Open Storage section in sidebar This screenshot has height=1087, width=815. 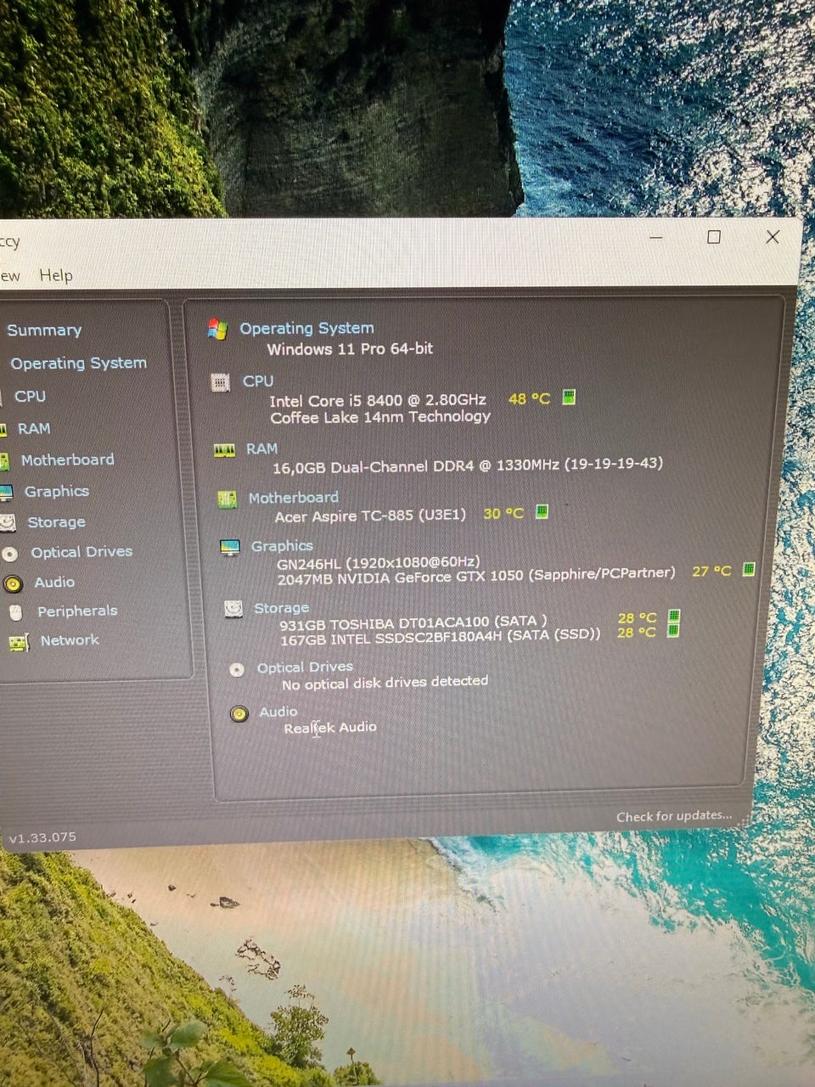tap(56, 522)
